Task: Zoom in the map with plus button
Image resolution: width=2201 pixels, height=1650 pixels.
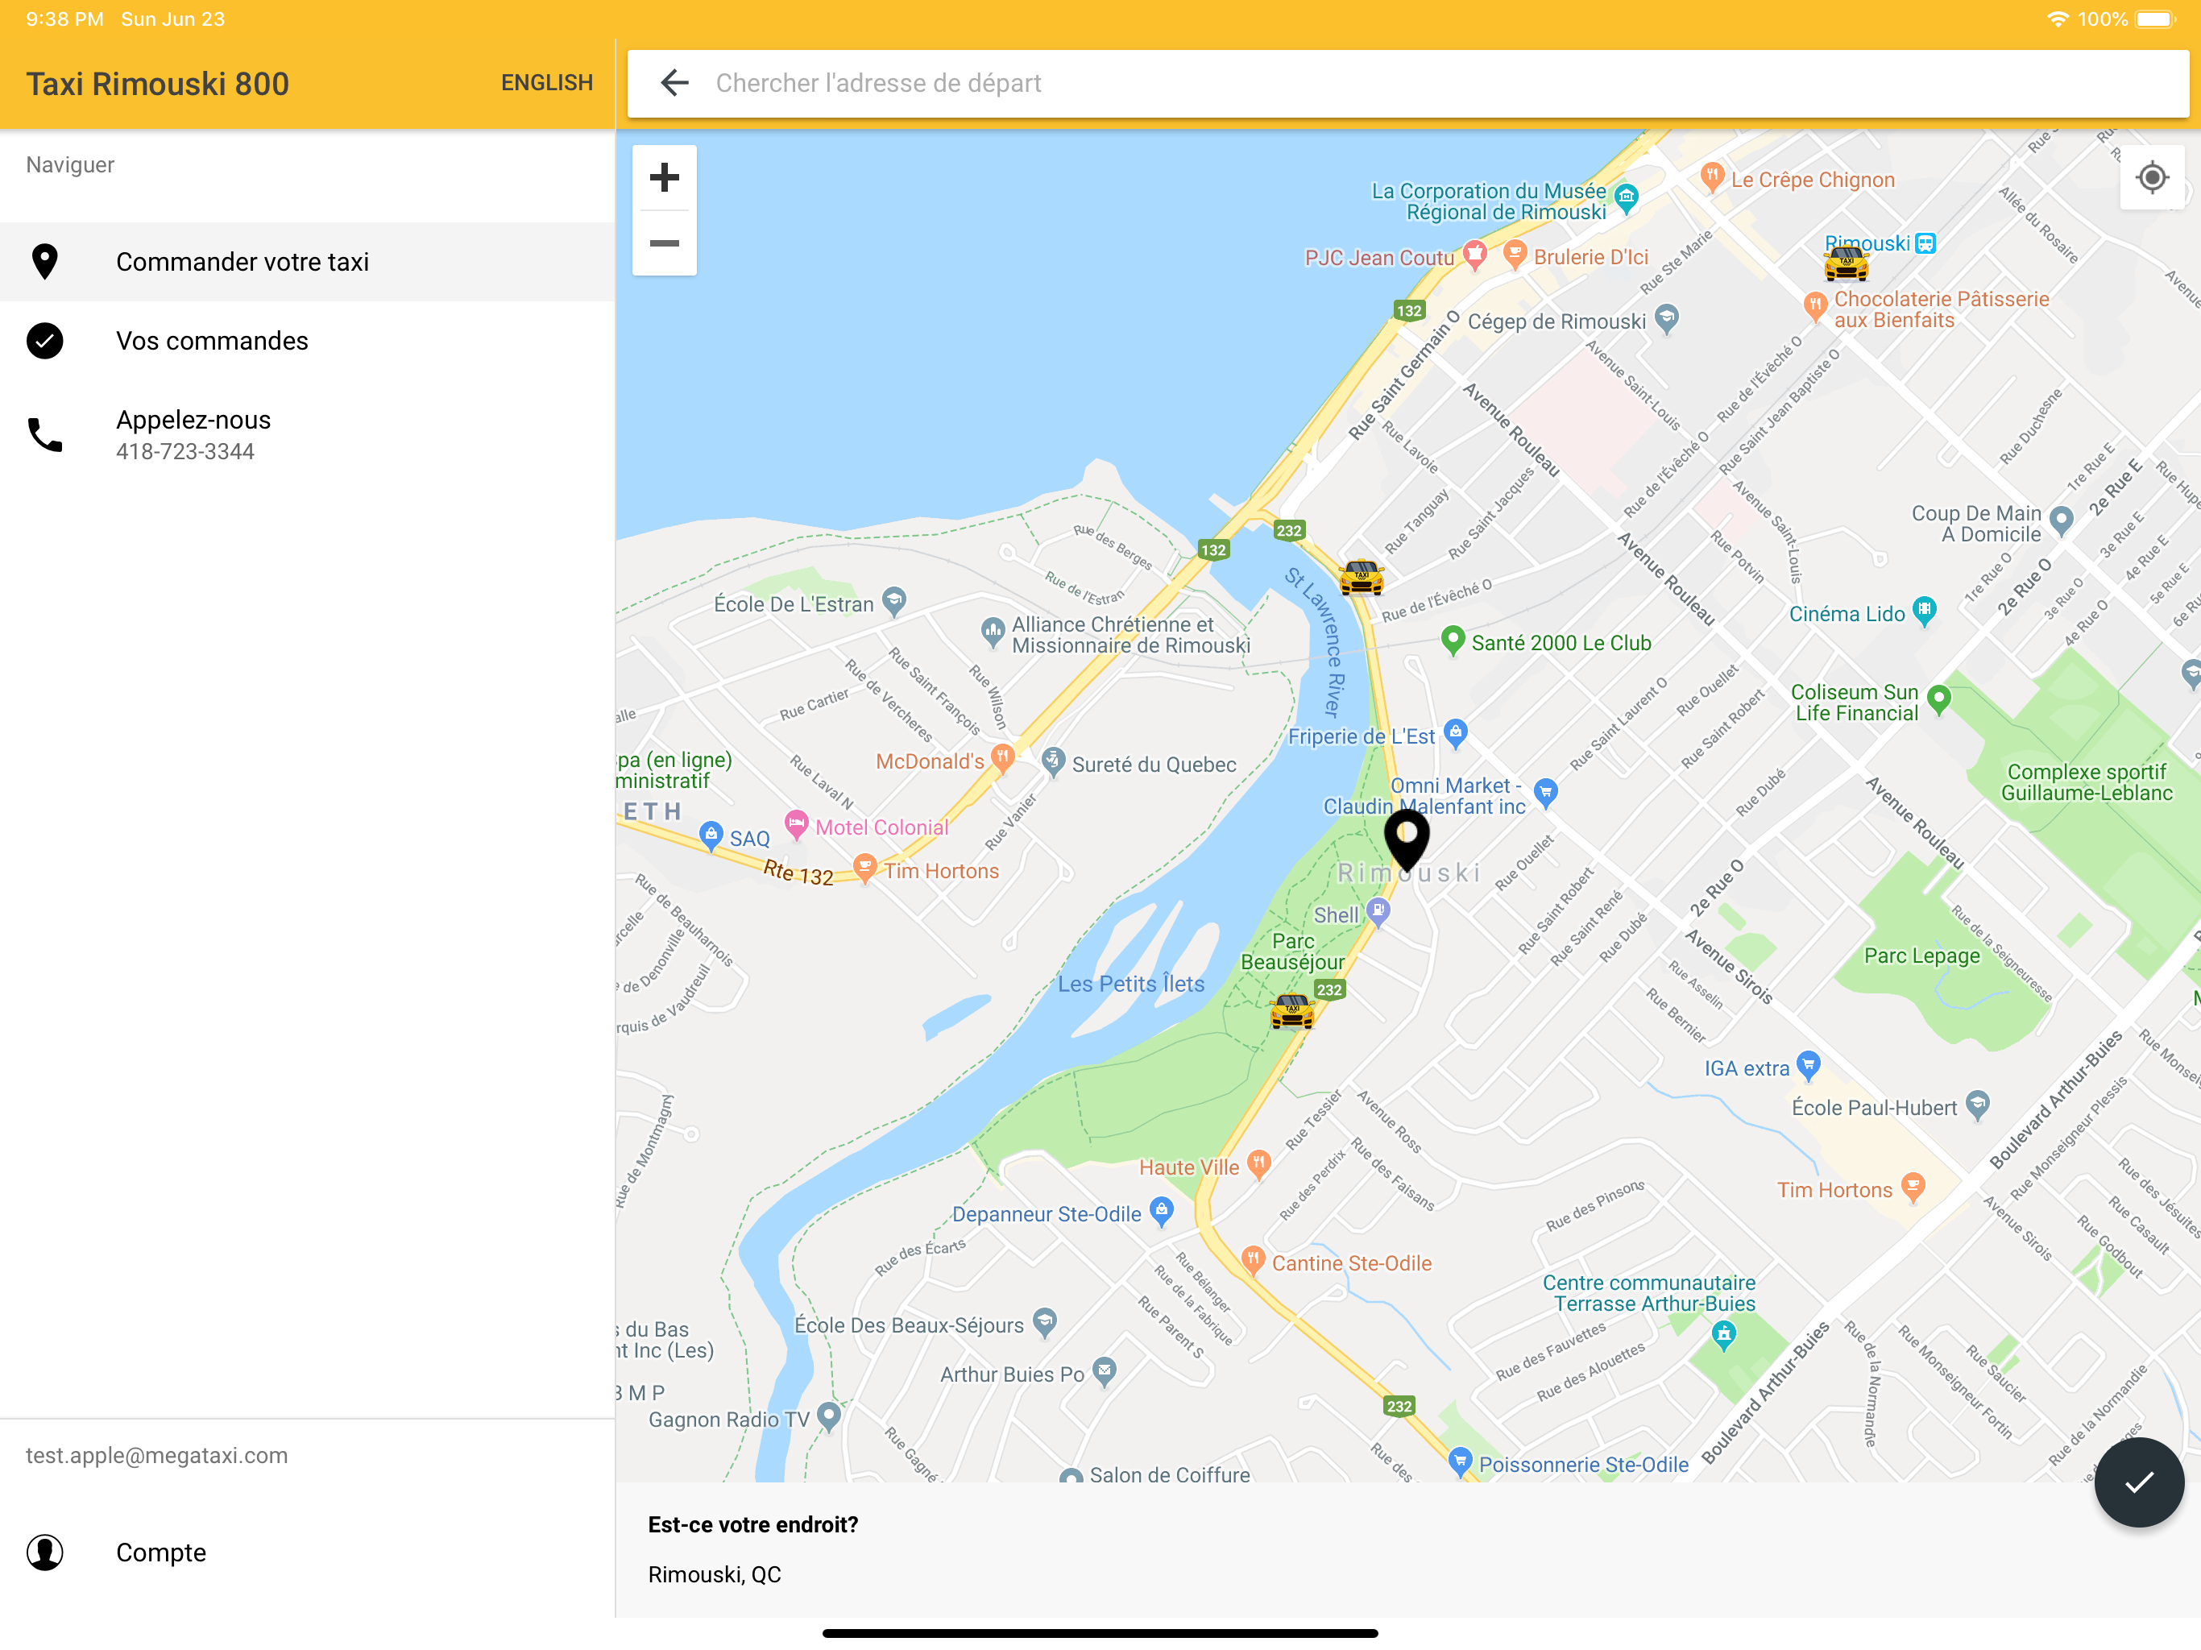Action: (664, 178)
